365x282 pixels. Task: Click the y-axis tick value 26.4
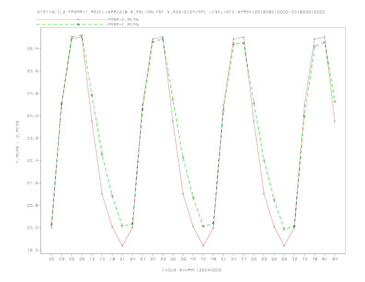click(x=32, y=49)
